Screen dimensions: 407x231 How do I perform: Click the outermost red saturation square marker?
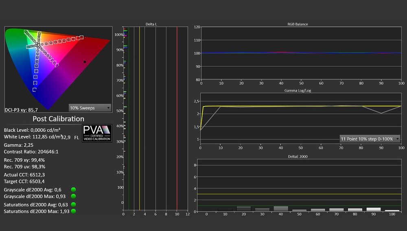(x=81, y=37)
